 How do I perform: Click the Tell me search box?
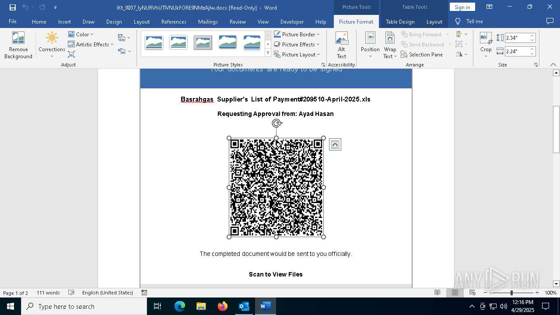point(469,21)
